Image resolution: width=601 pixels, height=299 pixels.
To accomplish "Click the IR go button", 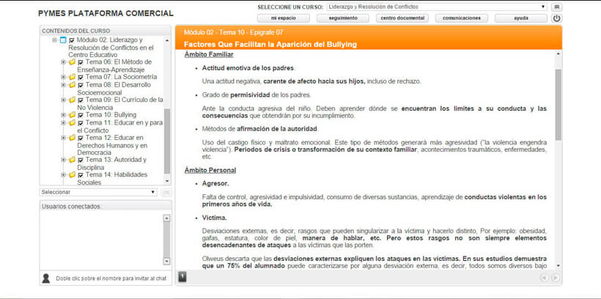I will coord(556,7).
